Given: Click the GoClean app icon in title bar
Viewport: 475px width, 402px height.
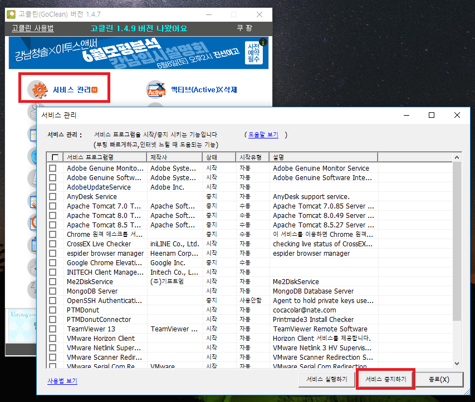Looking at the screenshot, I should point(11,14).
